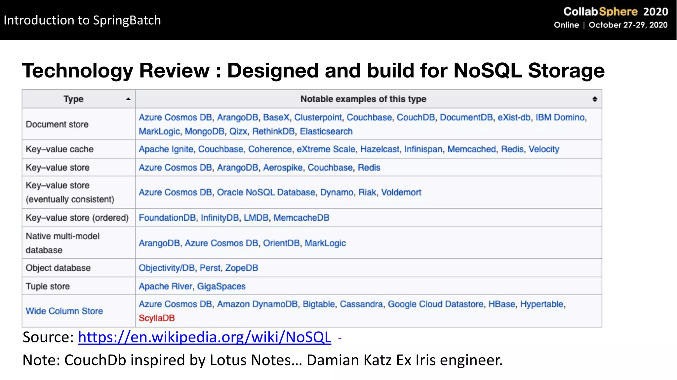Select the Tuple store cell
This screenshot has height=380, width=677.
pos(79,286)
